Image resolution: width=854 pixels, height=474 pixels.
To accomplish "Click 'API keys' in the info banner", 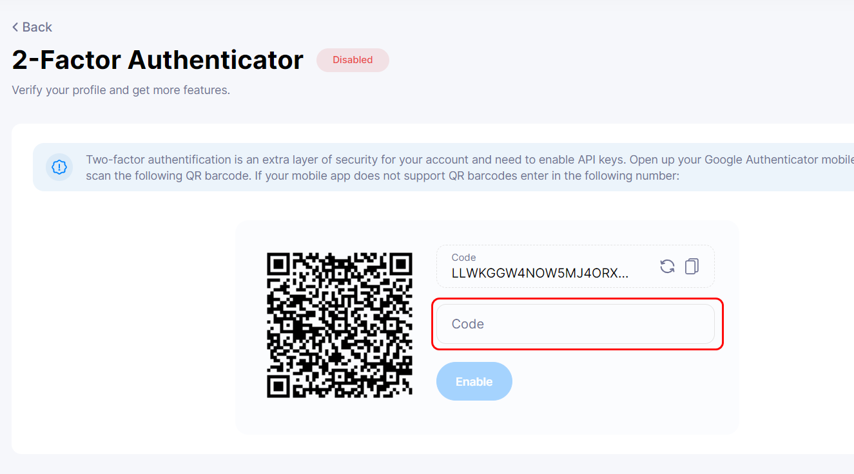I will tap(603, 160).
